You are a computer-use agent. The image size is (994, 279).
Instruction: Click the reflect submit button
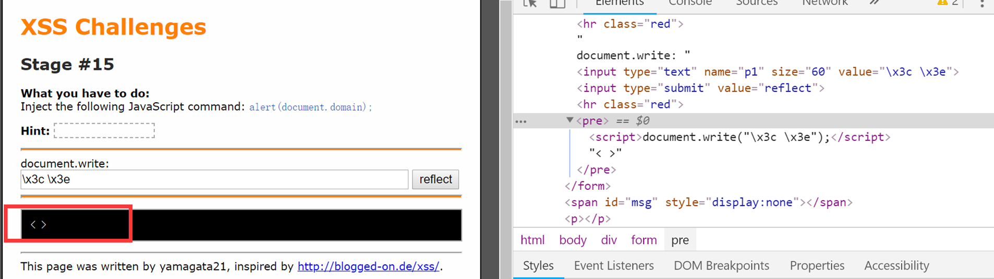pos(435,179)
